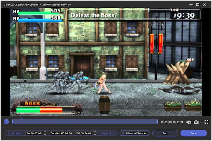Click the right trim handle of the timeline
The image size is (212, 141).
pos(157,122)
